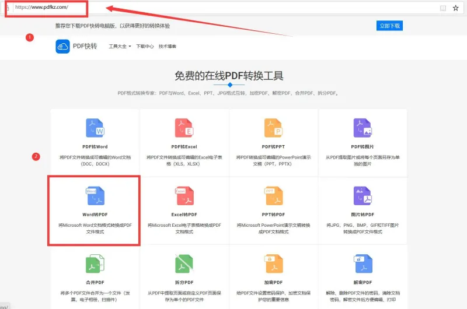Click the 立即下载 button
The height and width of the screenshot is (309, 467).
coord(389,26)
